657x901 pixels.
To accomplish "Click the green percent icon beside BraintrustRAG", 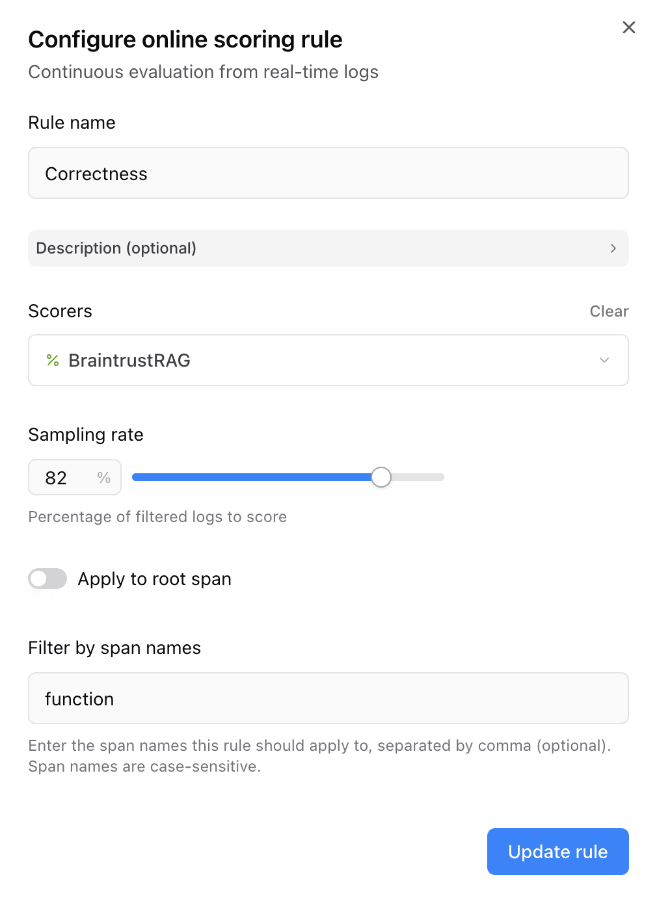I will 52,360.
